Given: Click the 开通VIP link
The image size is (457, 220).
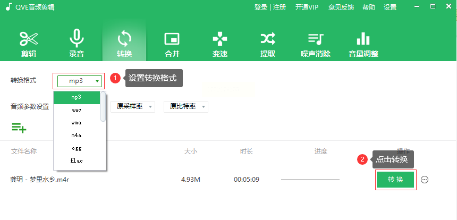Looking at the screenshot, I should coord(307,7).
